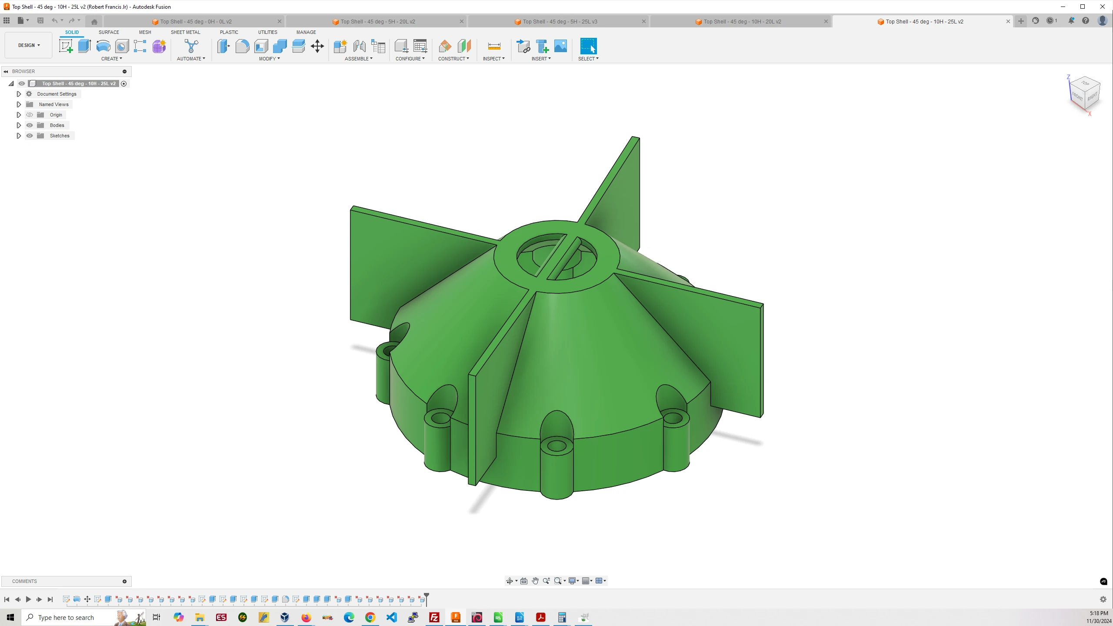This screenshot has width=1113, height=626.
Task: Switch to the MESH tab
Action: pyautogui.click(x=145, y=32)
